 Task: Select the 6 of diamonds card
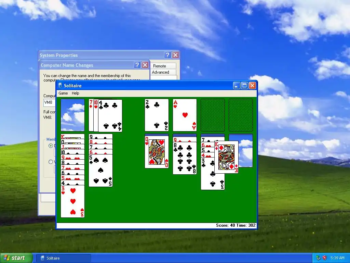[x=101, y=152]
